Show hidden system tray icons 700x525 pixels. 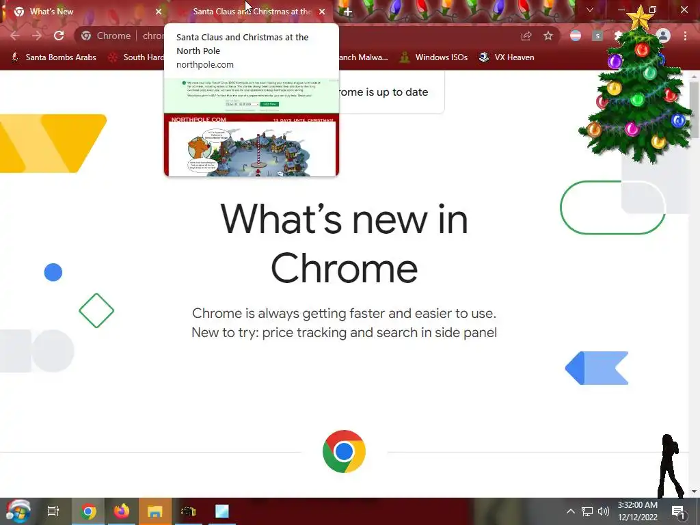[x=571, y=511]
